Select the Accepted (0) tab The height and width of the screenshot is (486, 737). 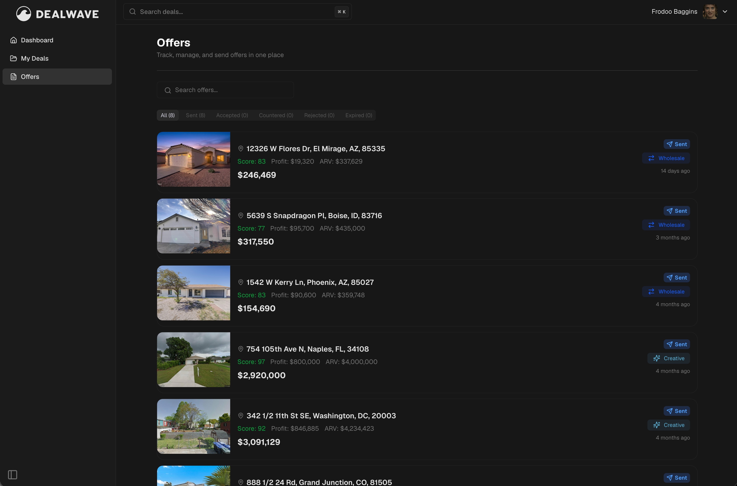232,115
